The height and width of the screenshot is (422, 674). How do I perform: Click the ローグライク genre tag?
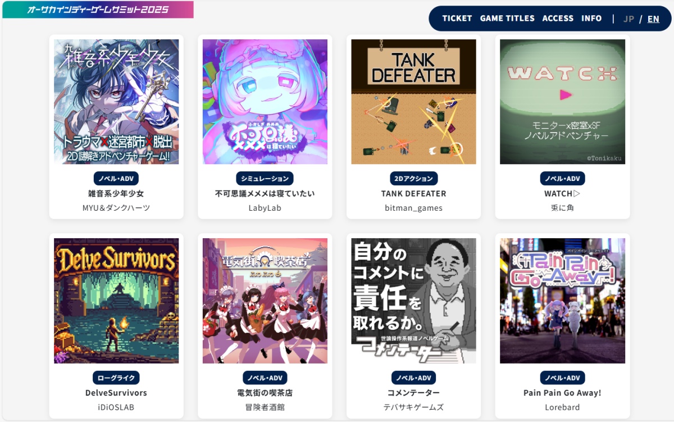point(116,378)
